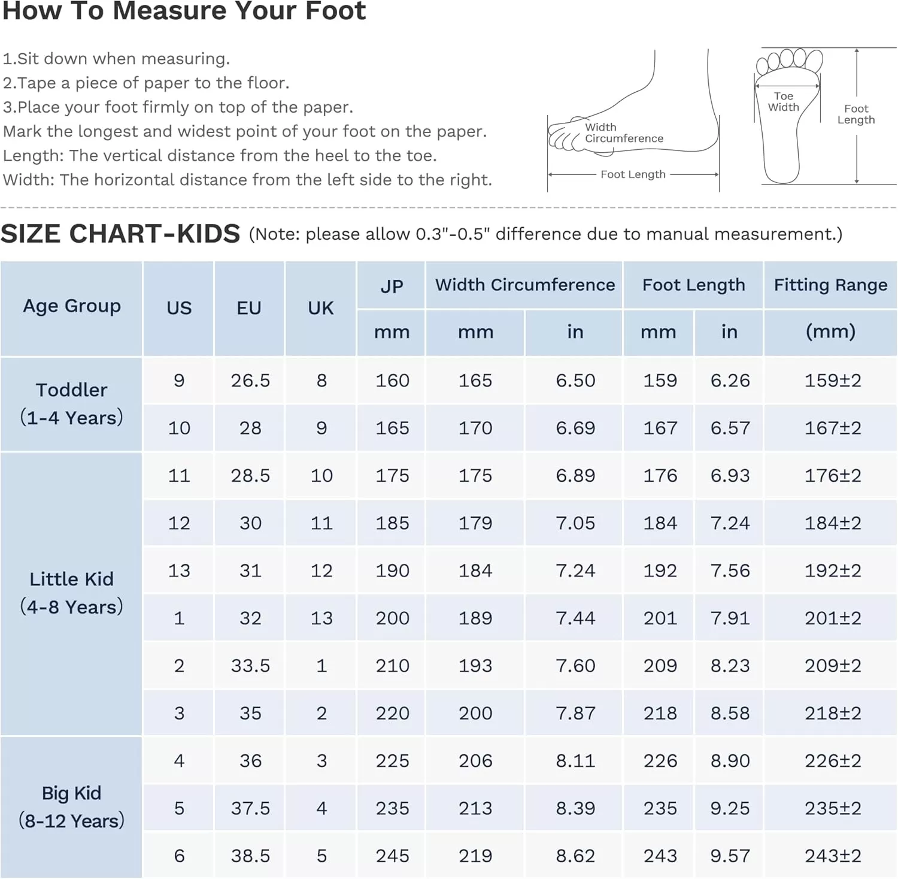
Task: Click the JP column header
Action: (392, 286)
